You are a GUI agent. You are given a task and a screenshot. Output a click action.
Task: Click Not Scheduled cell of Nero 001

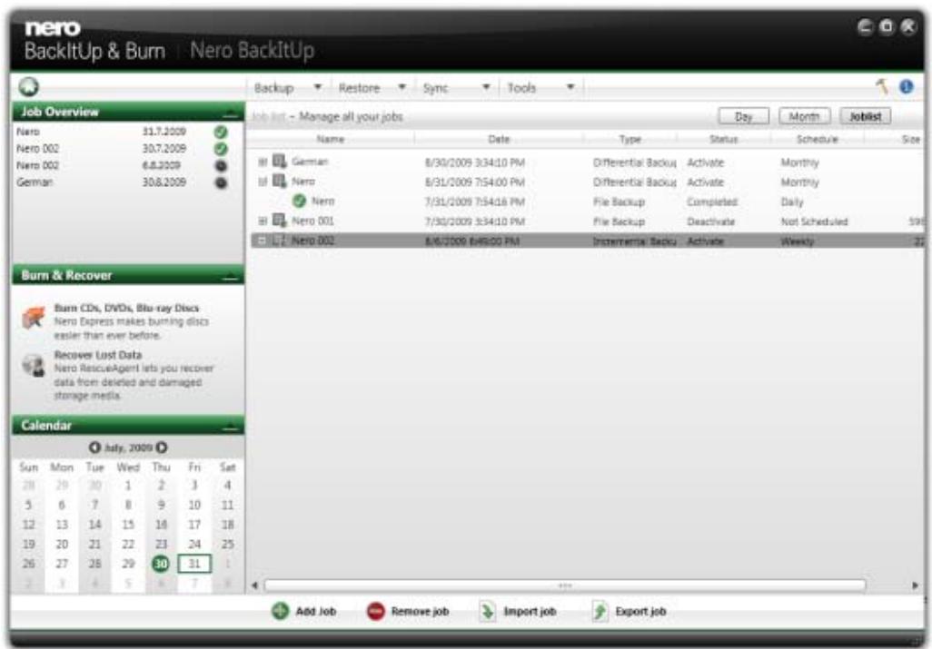[814, 221]
